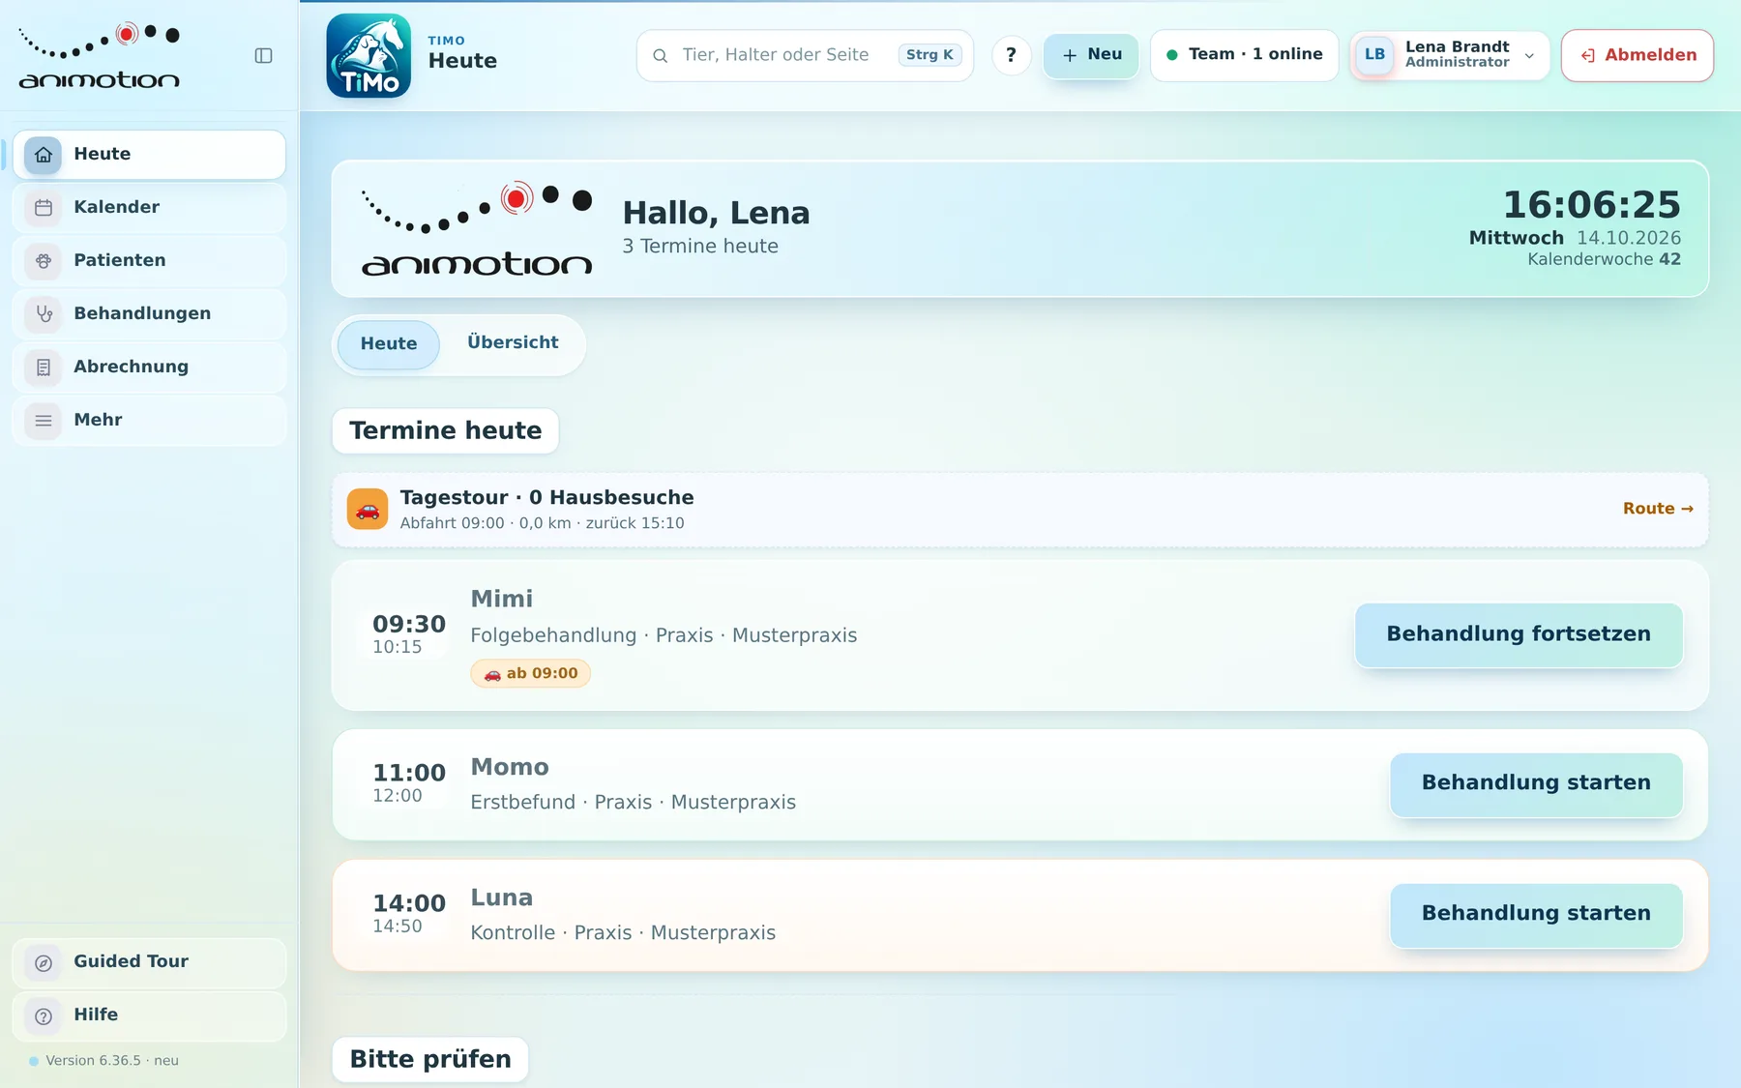
Task: Click the Patienten paw icon
Action: (x=44, y=261)
